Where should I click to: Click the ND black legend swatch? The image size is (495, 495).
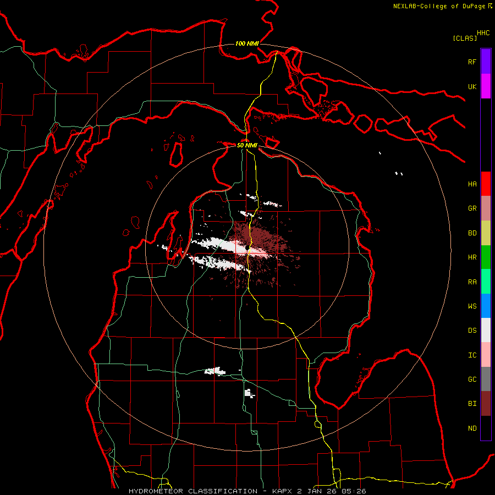486,428
